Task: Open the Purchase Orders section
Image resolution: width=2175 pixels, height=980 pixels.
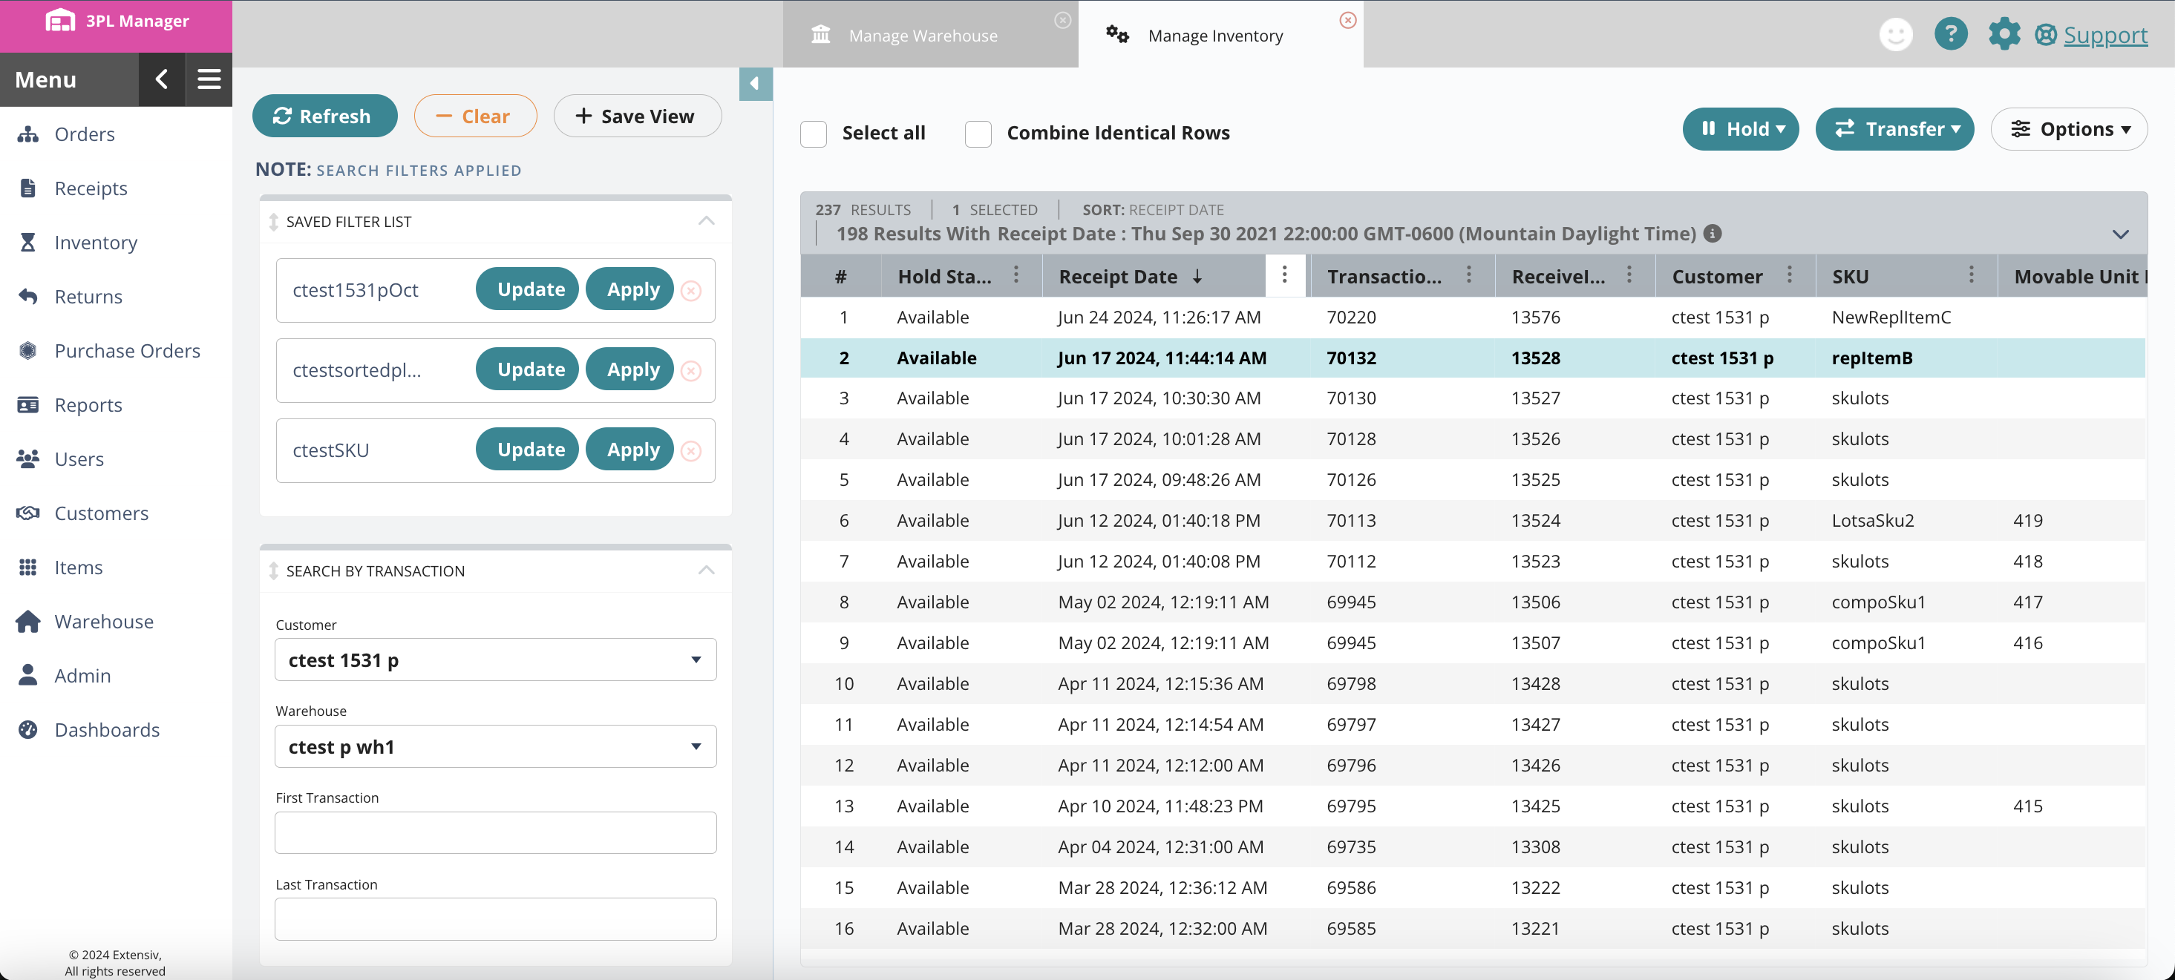Action: tap(128, 350)
